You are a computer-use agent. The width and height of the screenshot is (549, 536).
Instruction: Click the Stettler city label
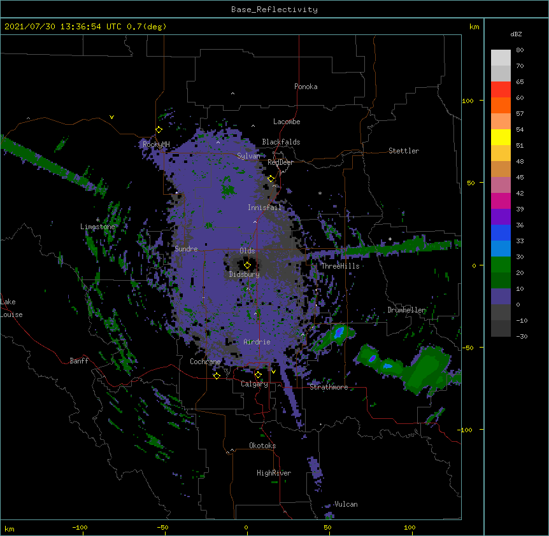coord(404,151)
